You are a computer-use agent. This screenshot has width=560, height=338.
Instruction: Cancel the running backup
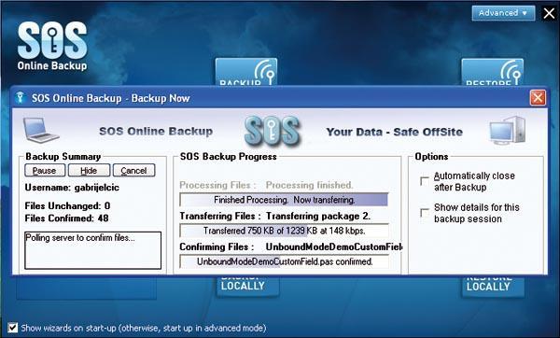click(133, 171)
